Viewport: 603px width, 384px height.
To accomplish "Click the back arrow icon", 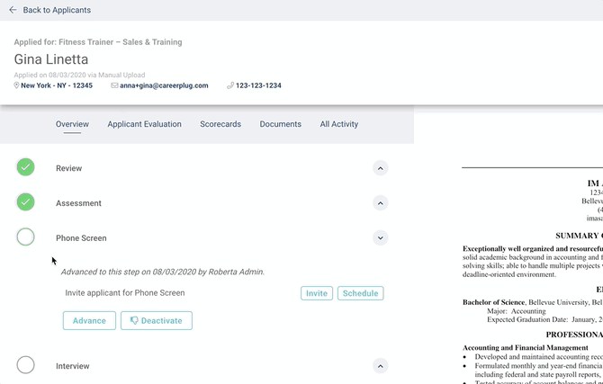I will (13, 10).
